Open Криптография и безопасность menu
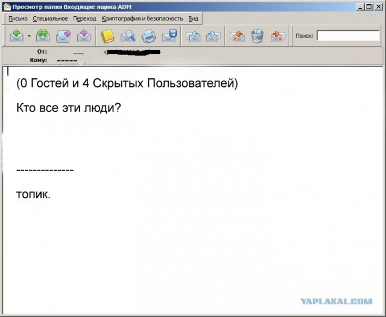 pyautogui.click(x=142, y=19)
